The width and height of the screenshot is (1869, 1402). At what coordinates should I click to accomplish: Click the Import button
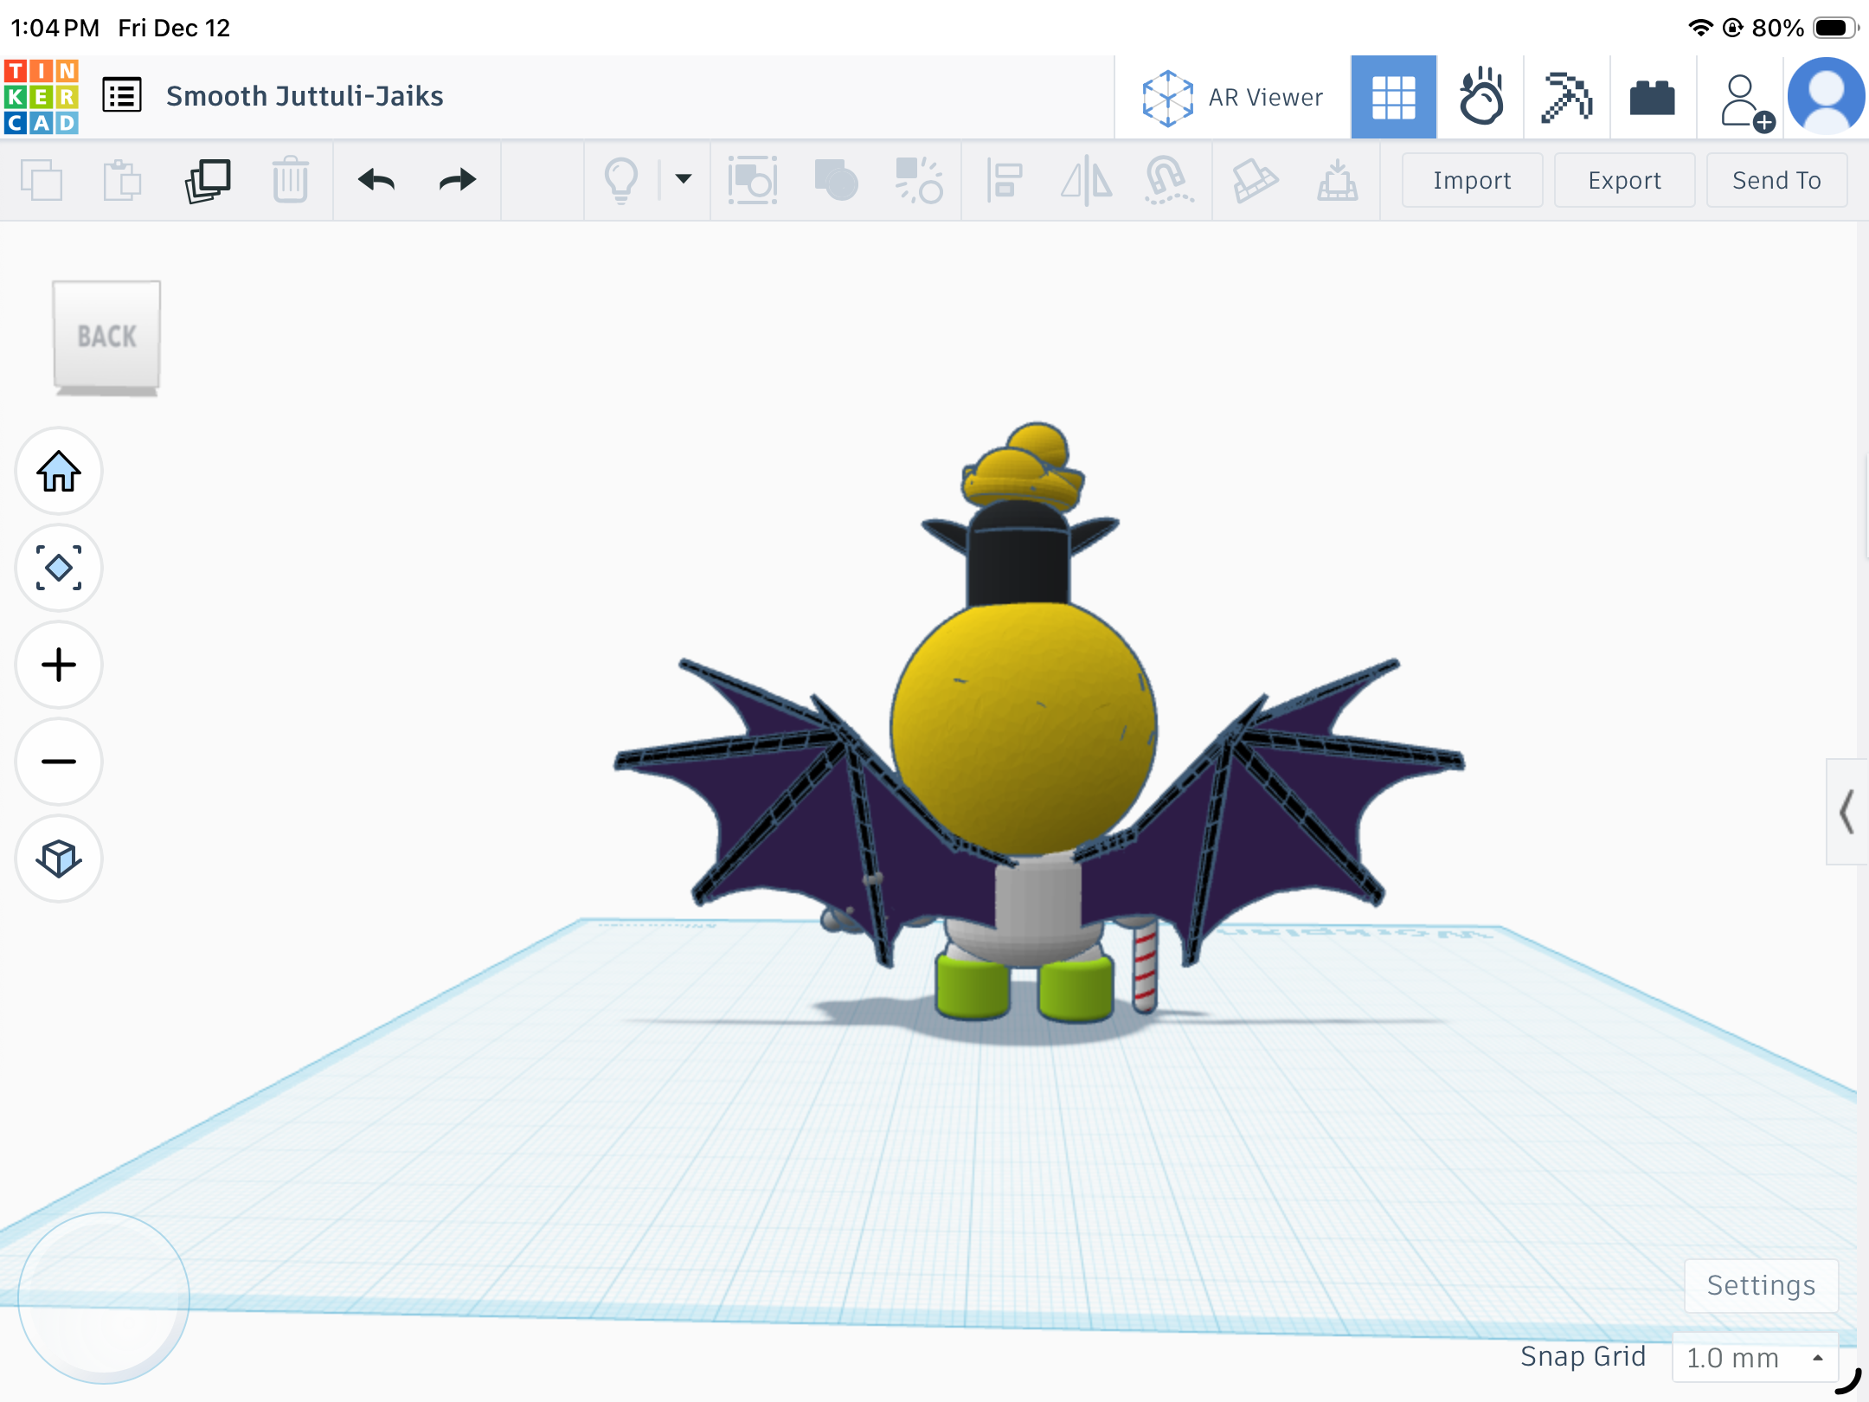pyautogui.click(x=1472, y=180)
